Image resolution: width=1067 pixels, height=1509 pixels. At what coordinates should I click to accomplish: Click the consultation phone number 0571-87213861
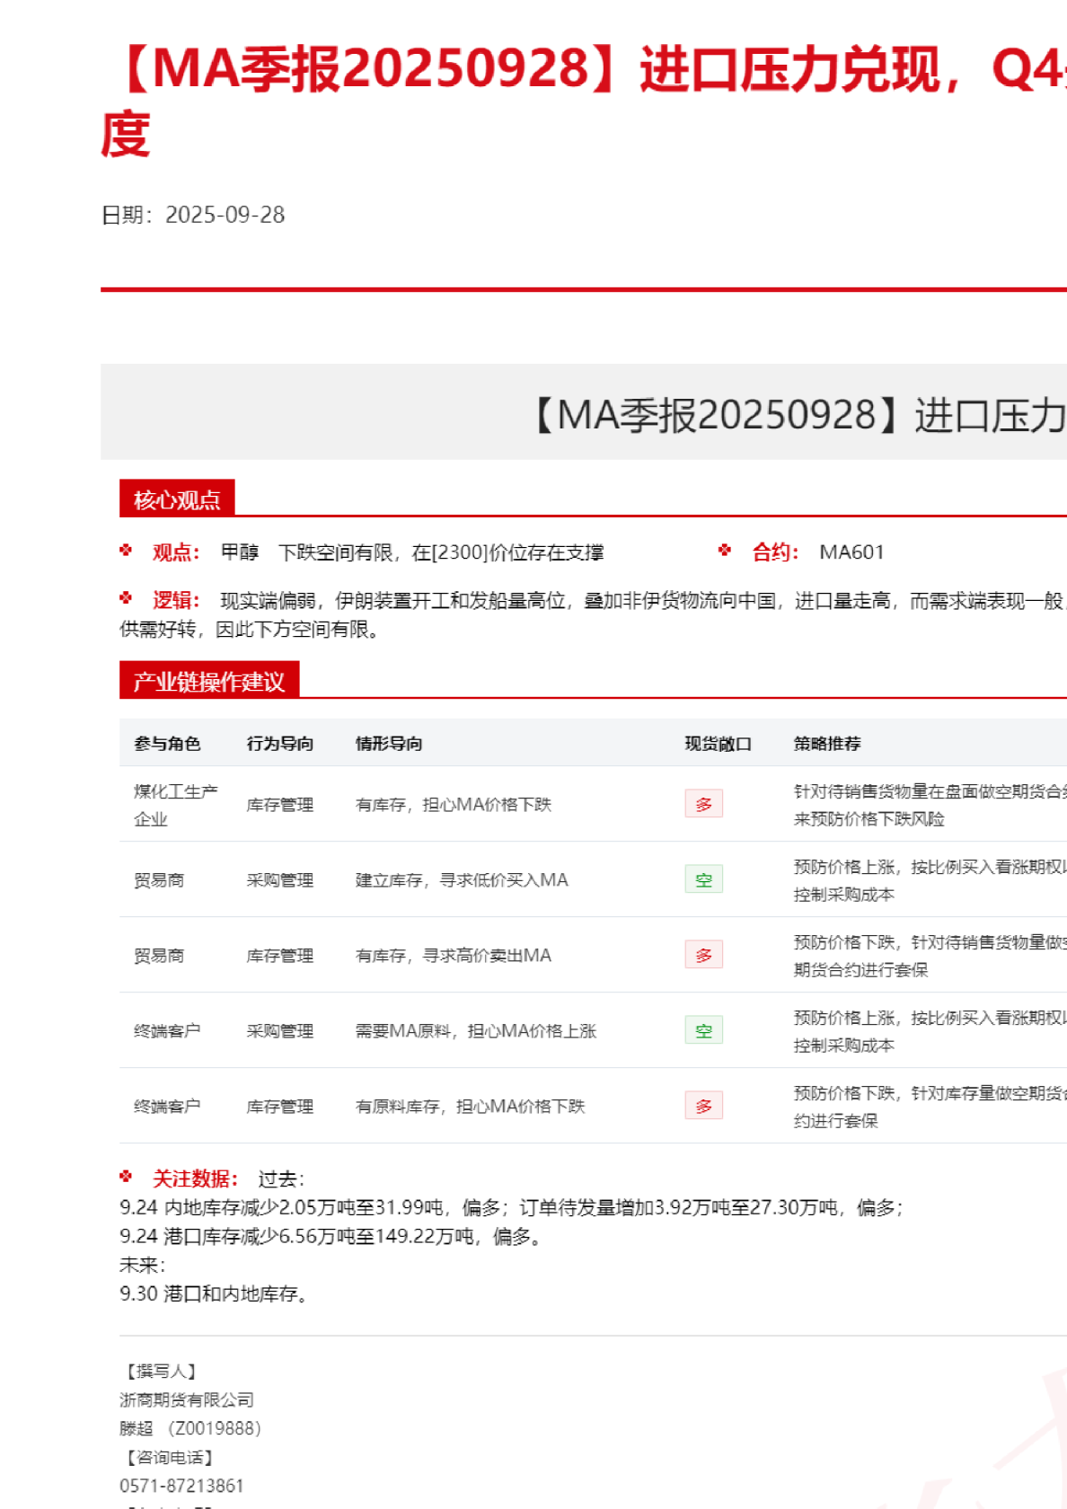click(181, 1486)
